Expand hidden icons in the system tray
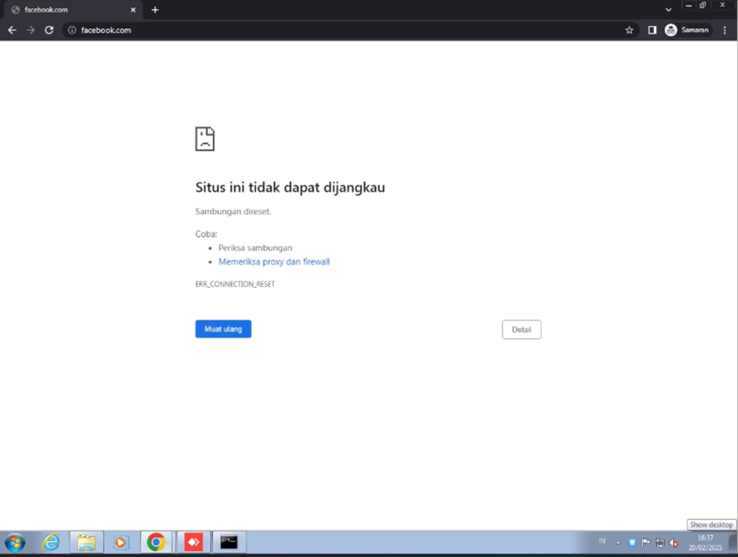The width and height of the screenshot is (738, 557). pos(618,542)
